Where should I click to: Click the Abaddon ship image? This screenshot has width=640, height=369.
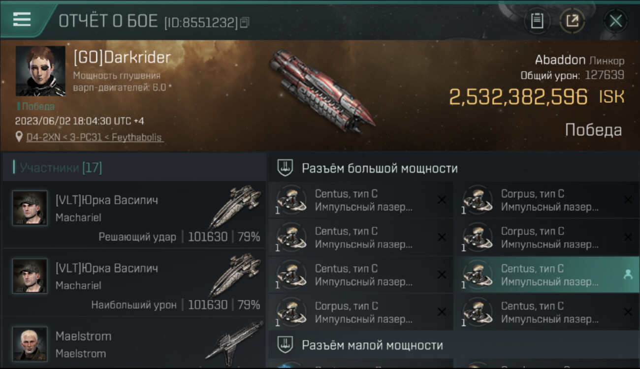click(x=322, y=91)
